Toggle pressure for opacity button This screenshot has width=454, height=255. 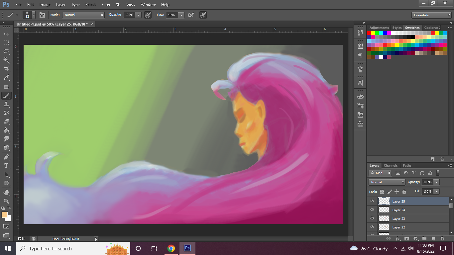(x=148, y=15)
